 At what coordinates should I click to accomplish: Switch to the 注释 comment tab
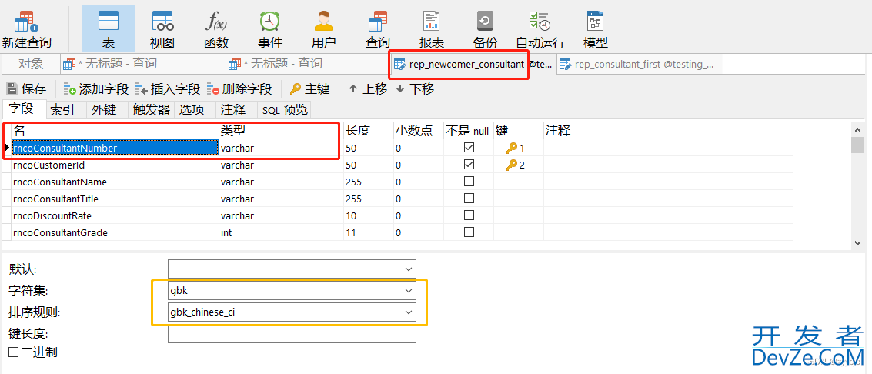(233, 109)
